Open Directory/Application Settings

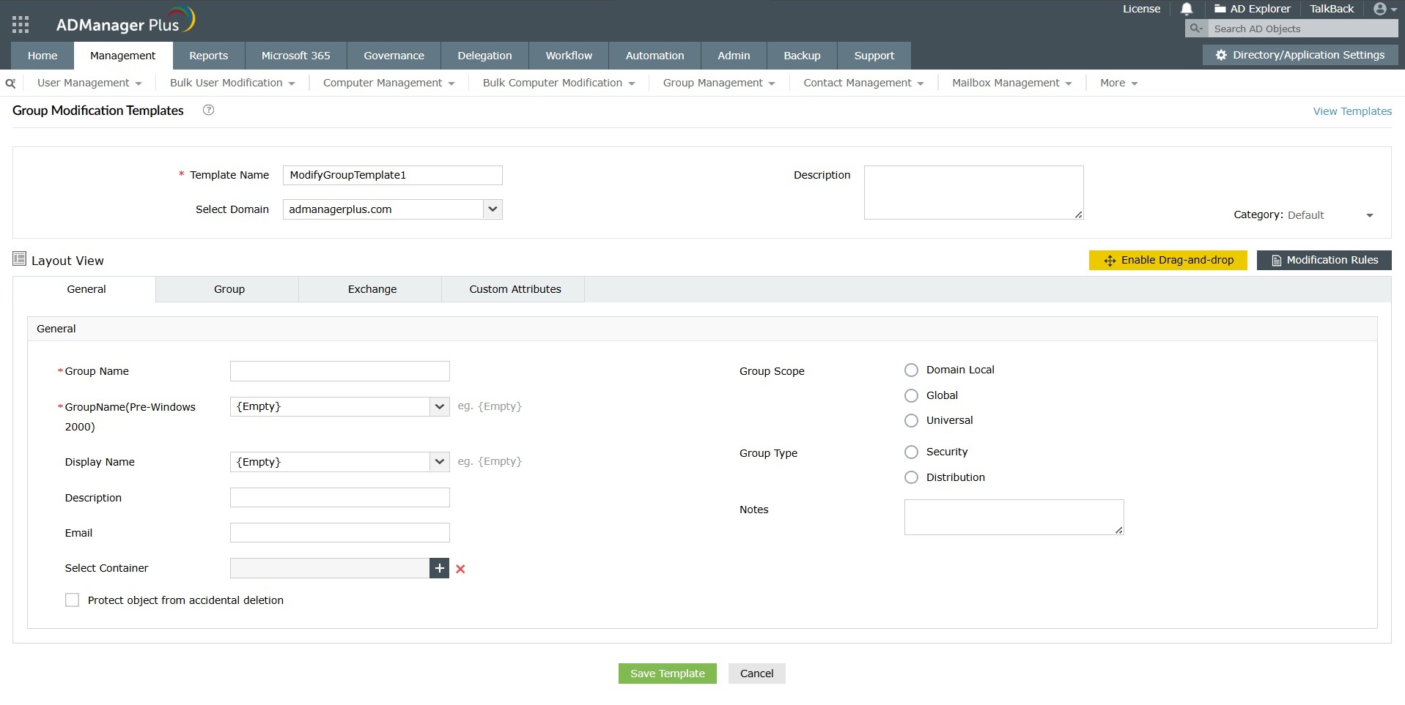1301,55
